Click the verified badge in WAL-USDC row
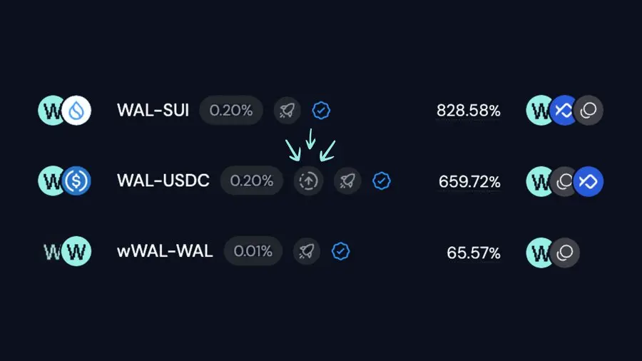Image resolution: width=642 pixels, height=361 pixels. pos(381,180)
